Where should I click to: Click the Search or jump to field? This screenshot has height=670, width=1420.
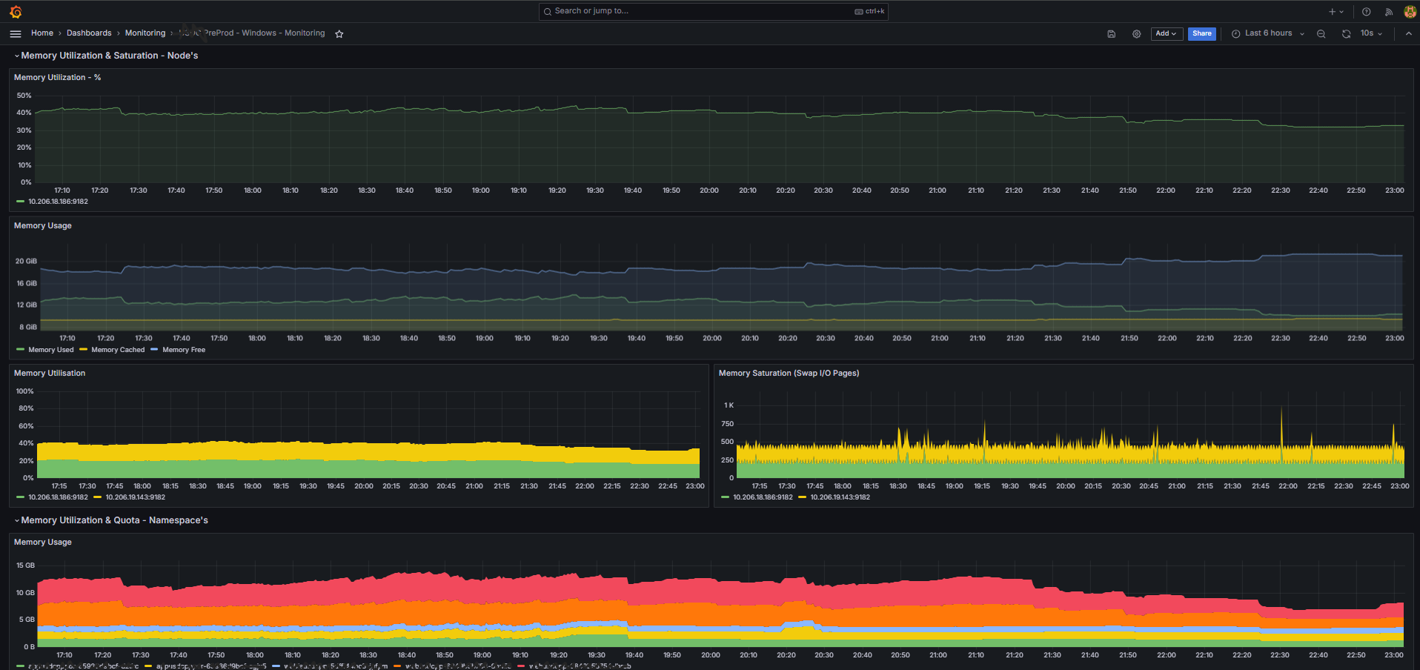coord(713,11)
